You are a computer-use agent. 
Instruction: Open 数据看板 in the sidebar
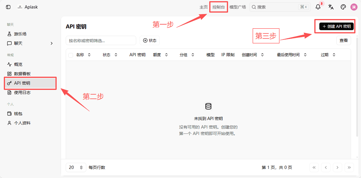pyautogui.click(x=31, y=74)
